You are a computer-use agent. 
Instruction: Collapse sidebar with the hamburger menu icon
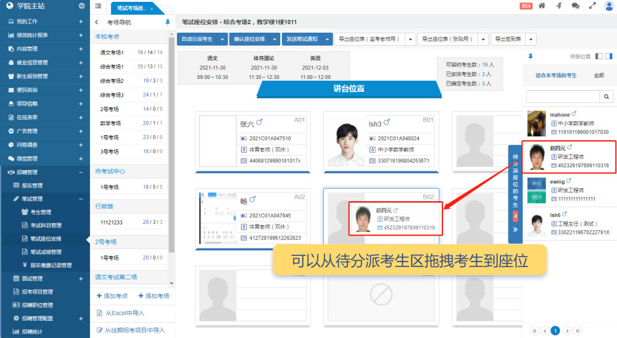coord(99,6)
